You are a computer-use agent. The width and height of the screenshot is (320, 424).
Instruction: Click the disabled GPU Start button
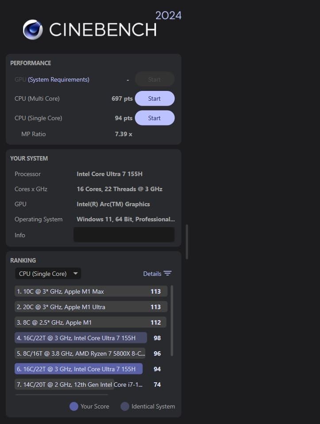point(154,79)
